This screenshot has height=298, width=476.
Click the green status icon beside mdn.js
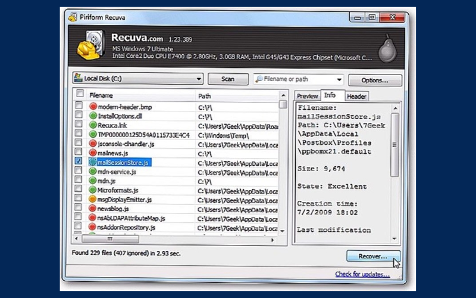coord(93,181)
